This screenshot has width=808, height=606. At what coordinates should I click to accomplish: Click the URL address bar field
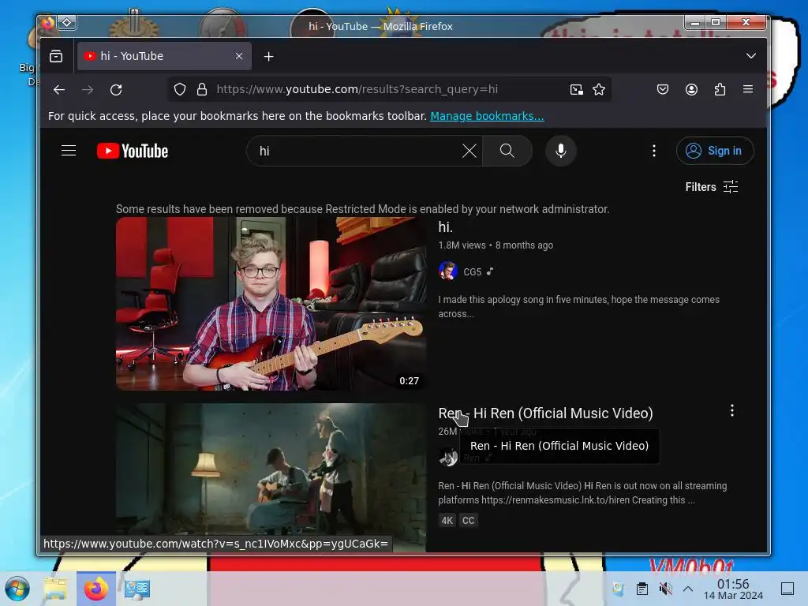pyautogui.click(x=389, y=89)
